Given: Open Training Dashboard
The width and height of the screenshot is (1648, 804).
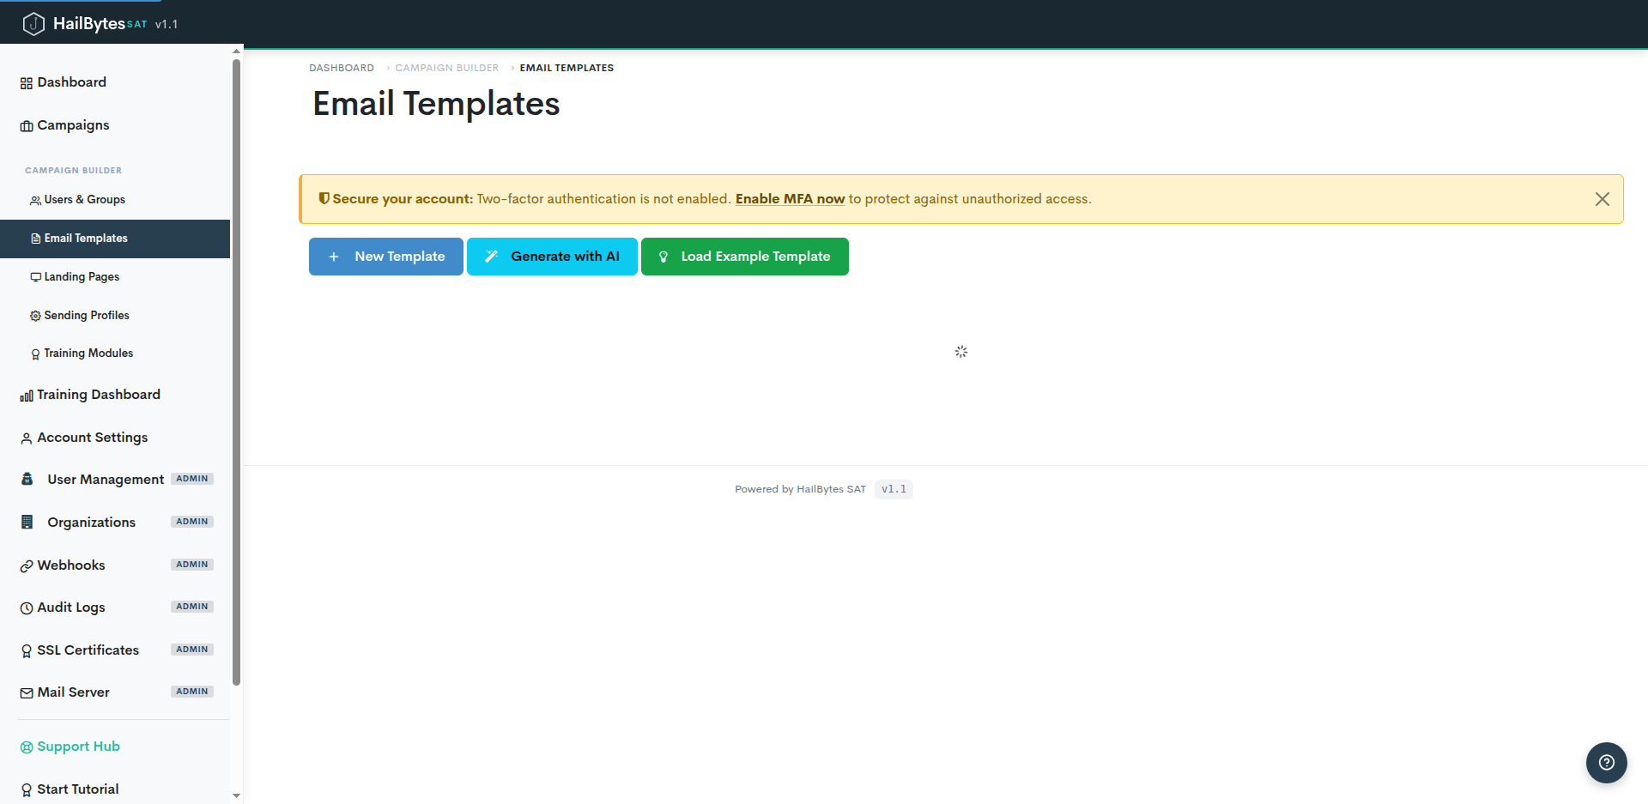Looking at the screenshot, I should pyautogui.click(x=115, y=395).
